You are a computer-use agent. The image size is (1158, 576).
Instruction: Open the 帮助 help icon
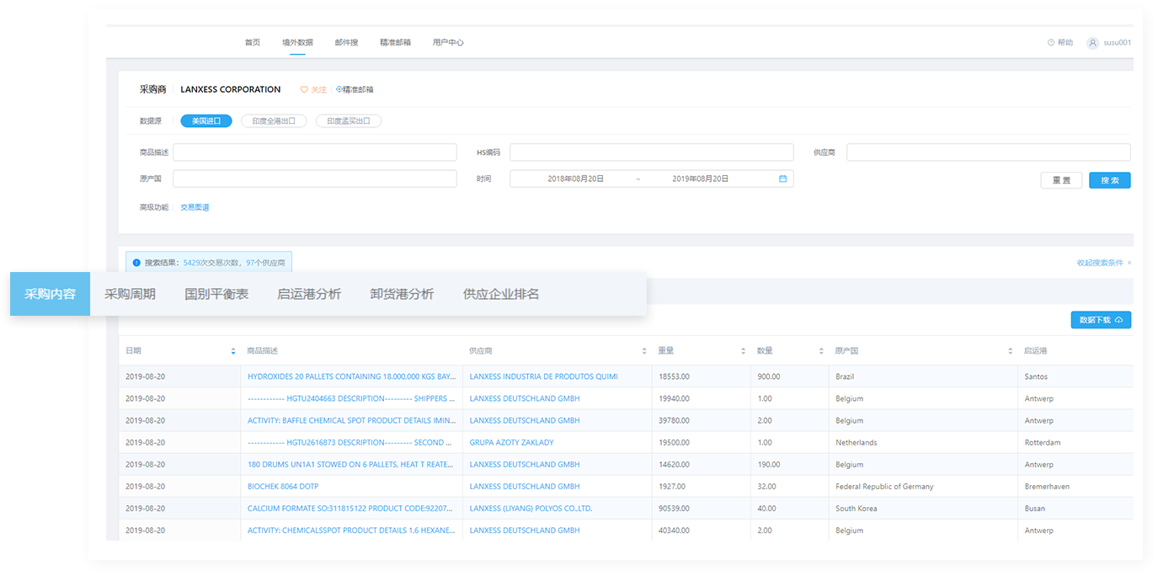pyautogui.click(x=1051, y=42)
